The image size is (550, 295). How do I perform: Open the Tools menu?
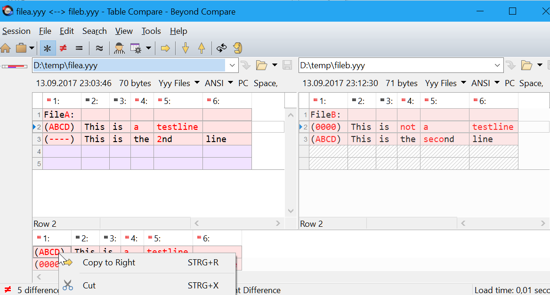tap(151, 31)
